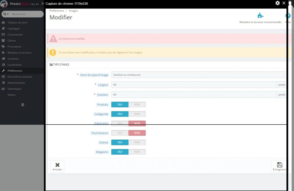294x191 pixels.
Task: Click the Annuler cancel button
Action: (57, 166)
